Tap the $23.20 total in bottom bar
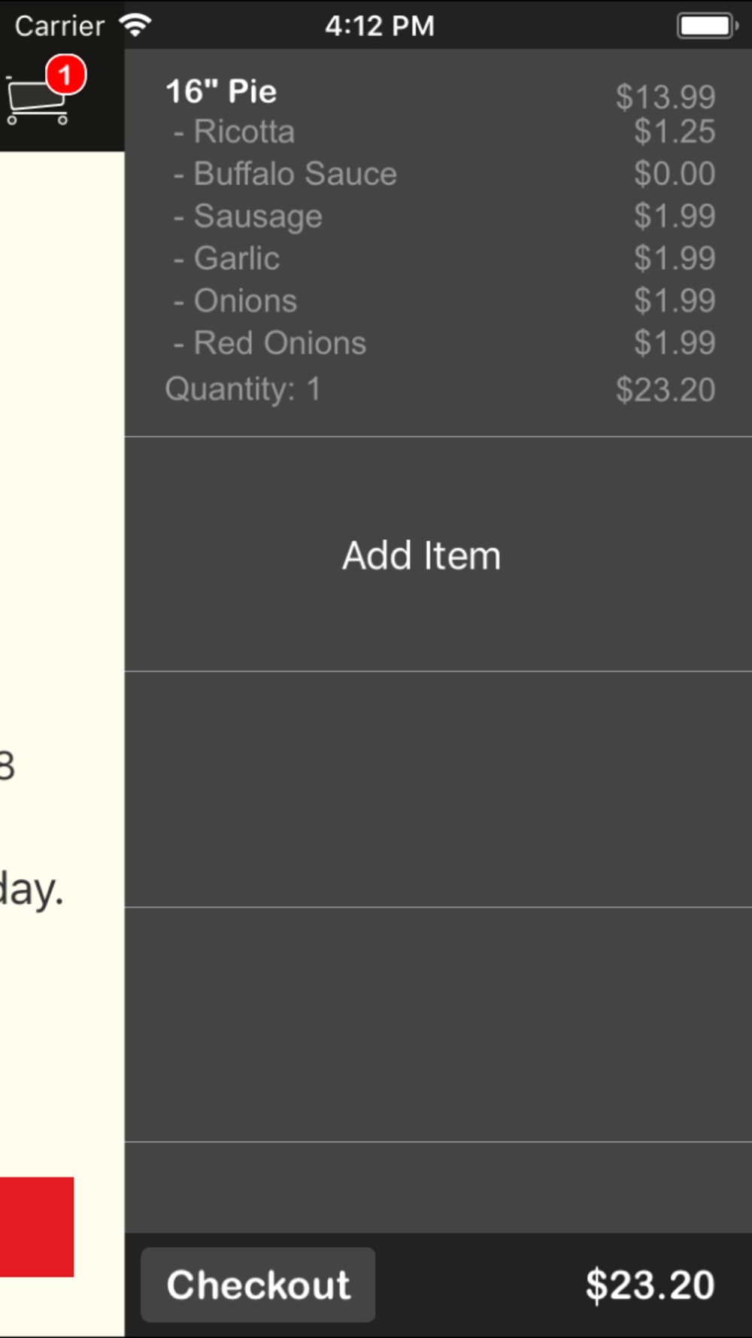This screenshot has width=752, height=1338. click(650, 1285)
